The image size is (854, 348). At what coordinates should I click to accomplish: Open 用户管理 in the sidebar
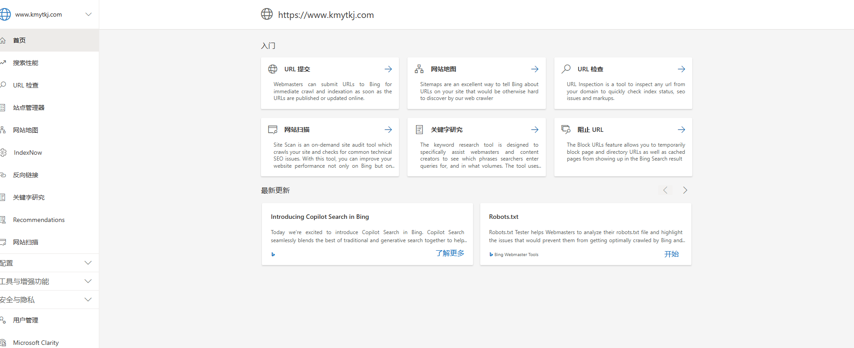tap(49, 320)
